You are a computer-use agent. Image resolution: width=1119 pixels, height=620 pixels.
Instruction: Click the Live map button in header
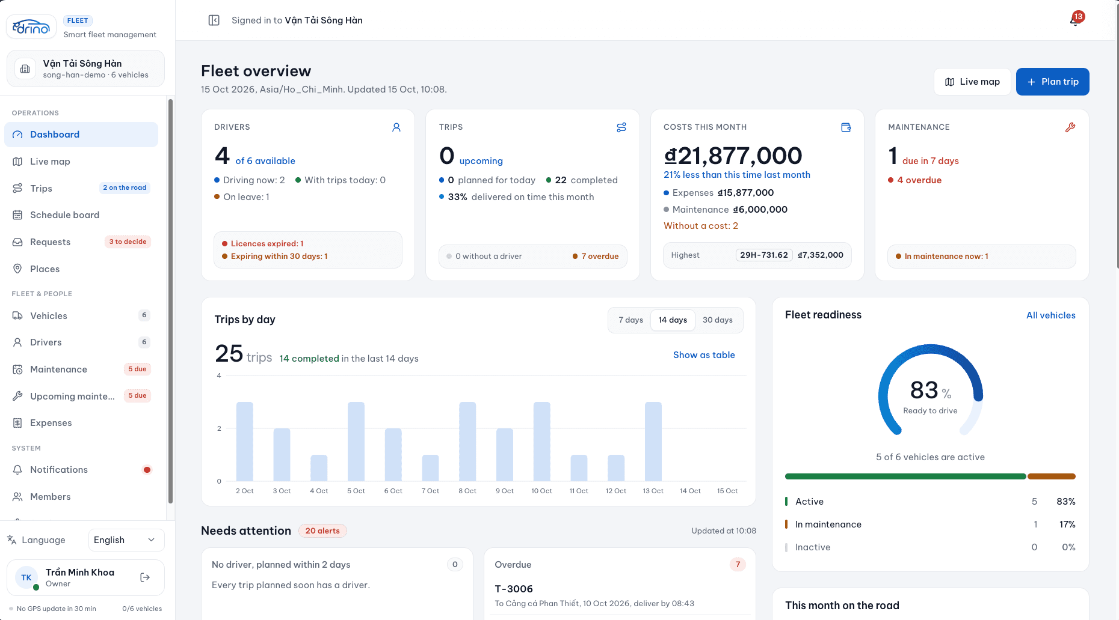click(x=972, y=82)
